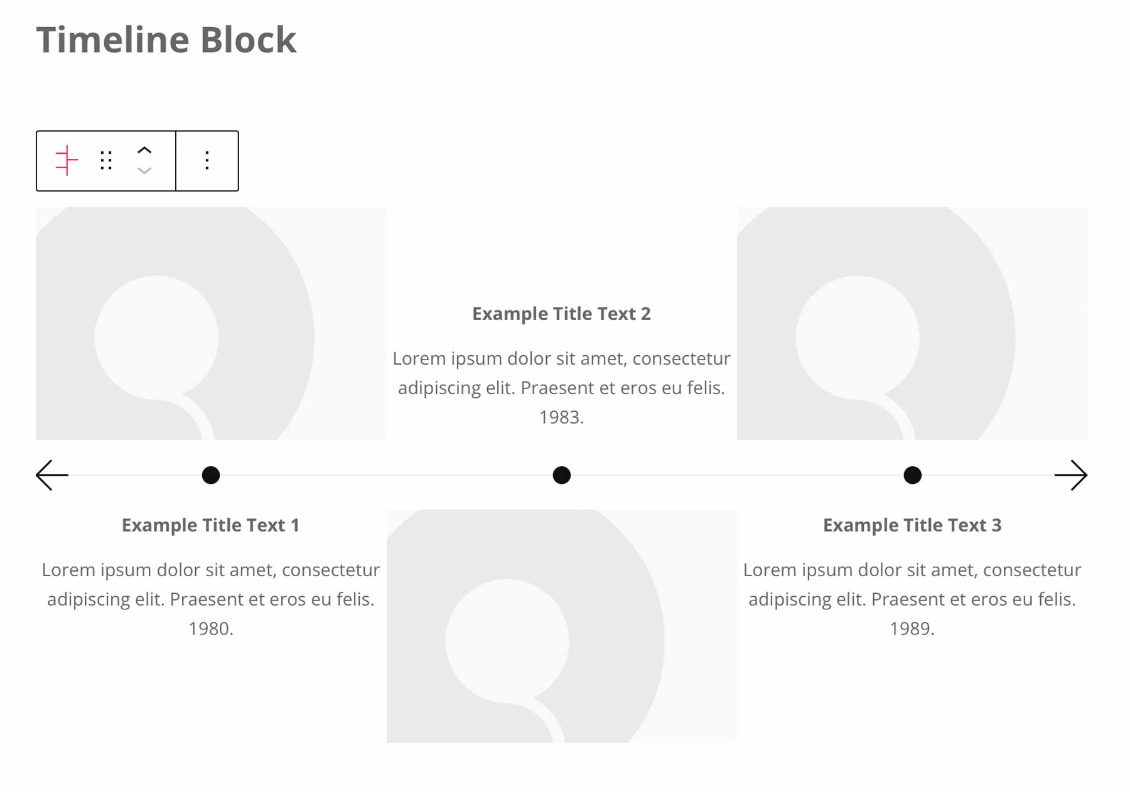Click the image placeholder above Example Title Text 1
Screen dimensions: 1130x792
click(211, 324)
